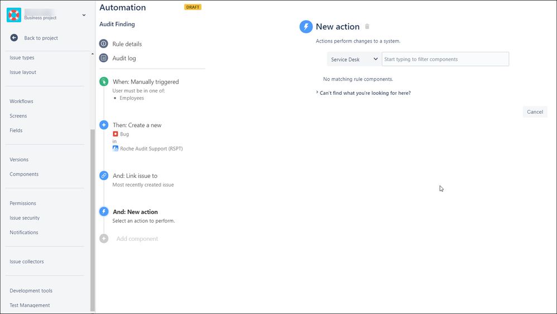Open Test Management settings
Image resolution: width=557 pixels, height=314 pixels.
click(30, 305)
